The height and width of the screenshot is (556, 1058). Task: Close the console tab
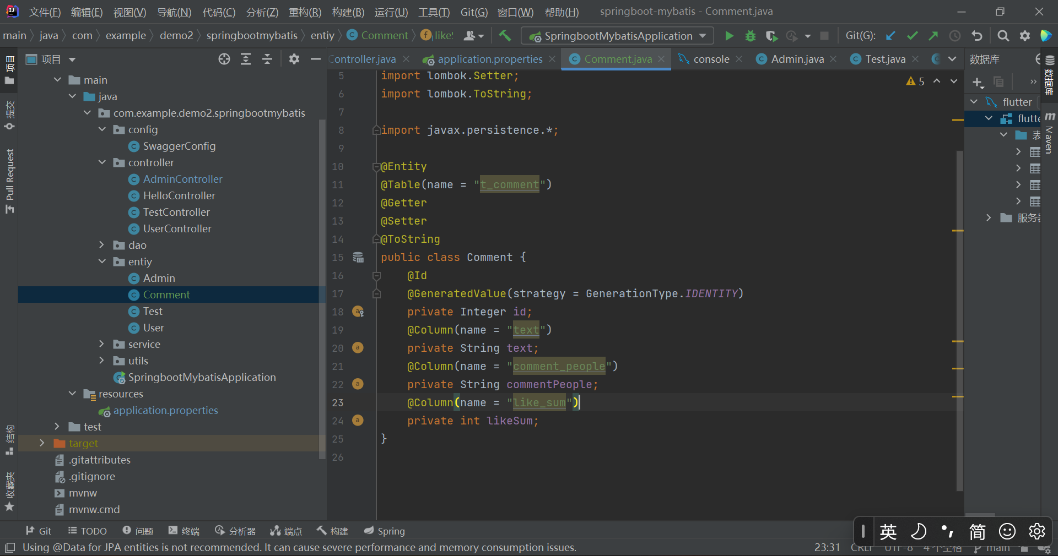[x=739, y=59]
